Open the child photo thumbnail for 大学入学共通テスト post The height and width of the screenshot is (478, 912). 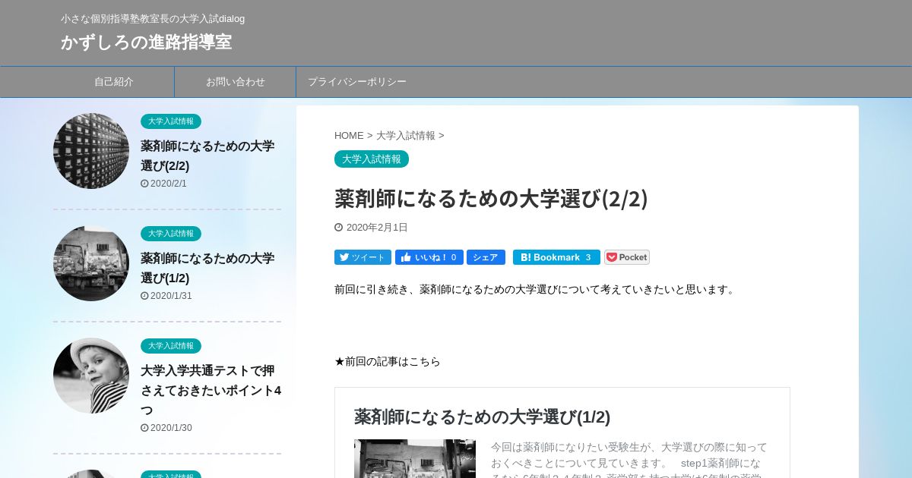pos(91,376)
